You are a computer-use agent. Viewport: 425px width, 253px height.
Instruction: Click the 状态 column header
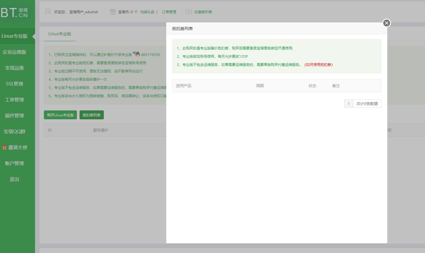pos(312,86)
